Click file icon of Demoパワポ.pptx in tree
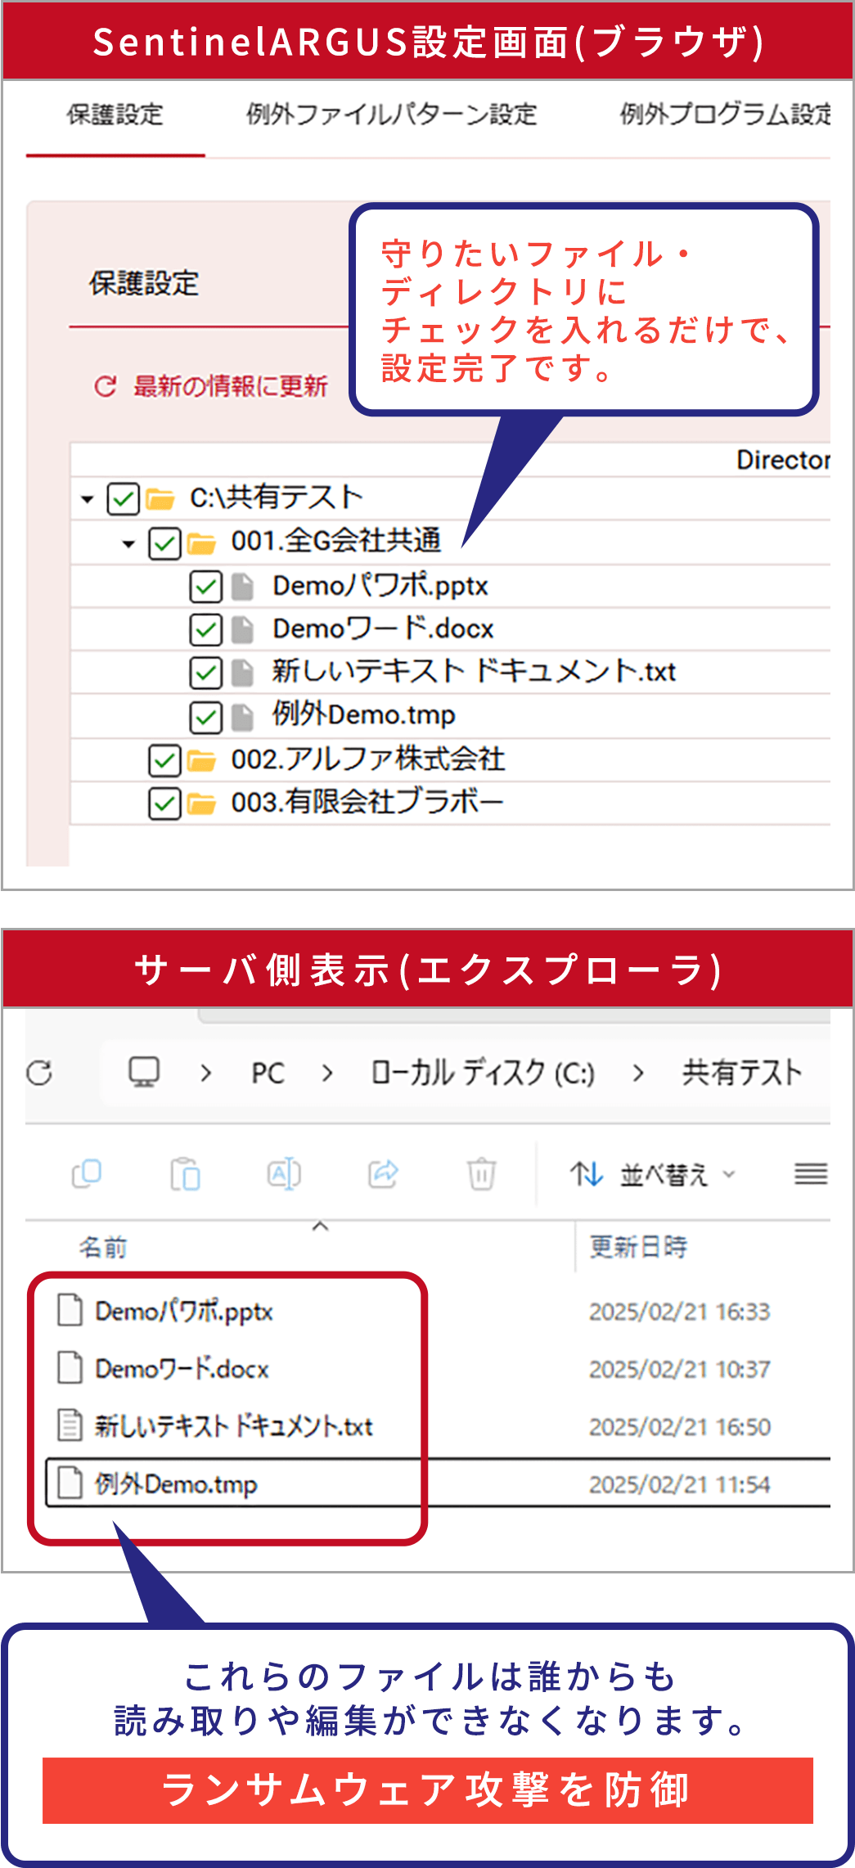This screenshot has width=855, height=1868. [x=241, y=586]
